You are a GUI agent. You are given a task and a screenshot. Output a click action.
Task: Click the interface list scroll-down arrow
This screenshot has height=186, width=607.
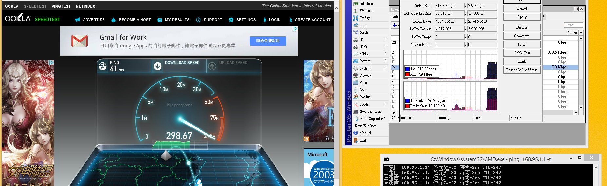point(581,108)
